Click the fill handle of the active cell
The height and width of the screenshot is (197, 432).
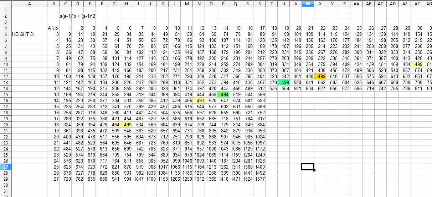314,170
